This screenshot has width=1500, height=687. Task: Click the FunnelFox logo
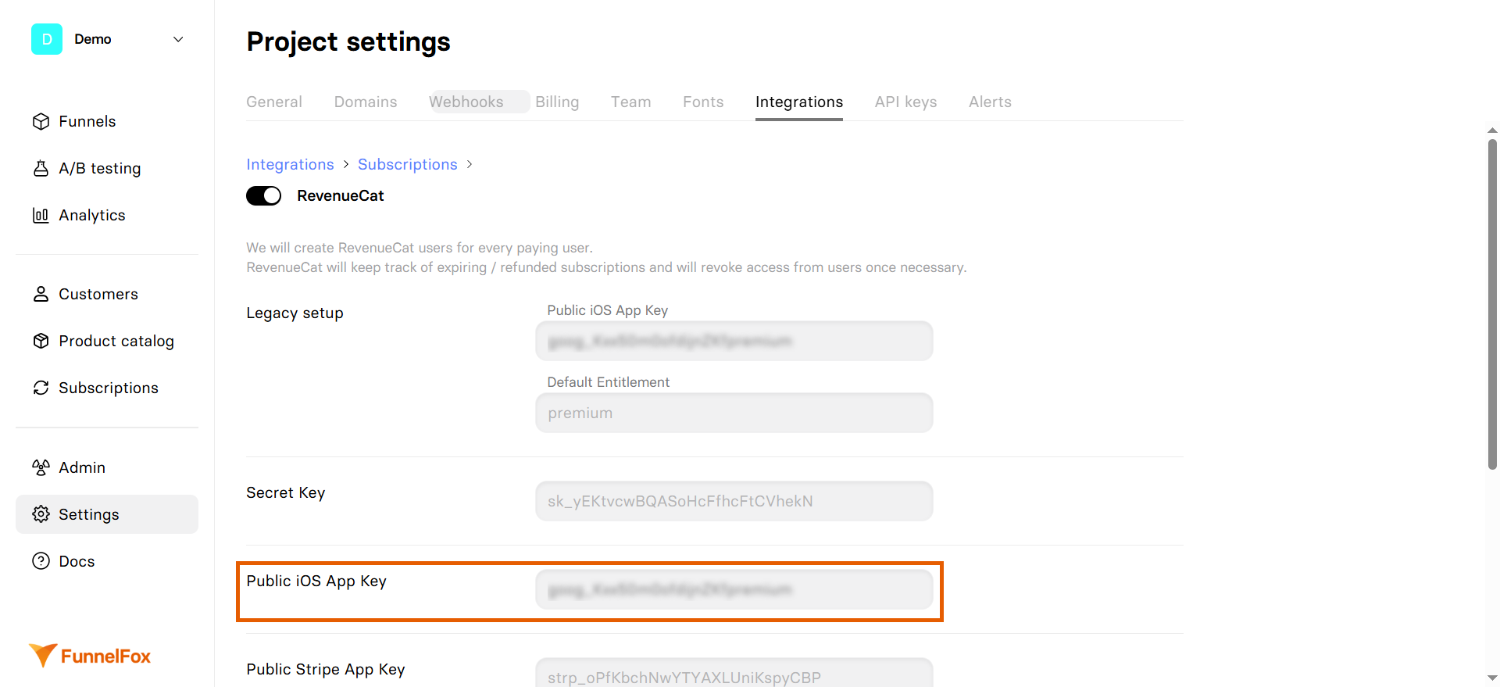click(90, 656)
